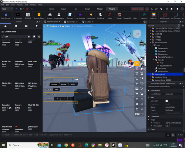Expand the Position property
The image size is (185, 148).
coord(151,123)
